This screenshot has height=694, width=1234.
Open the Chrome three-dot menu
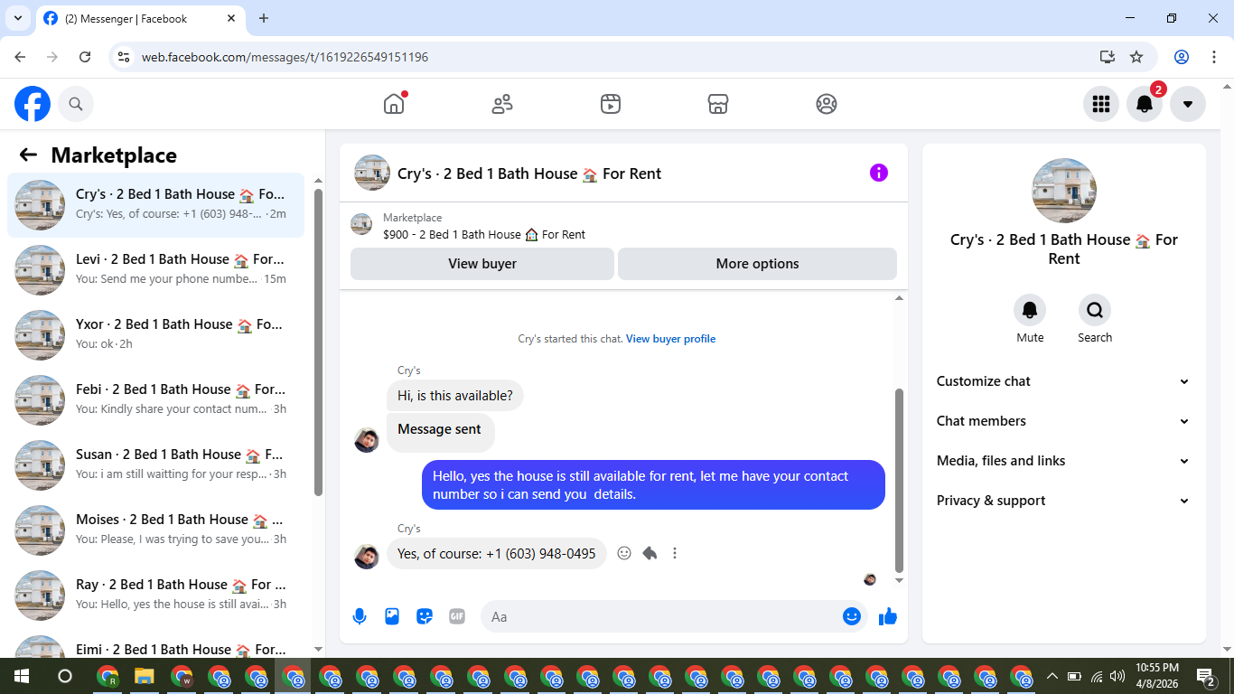[1212, 57]
